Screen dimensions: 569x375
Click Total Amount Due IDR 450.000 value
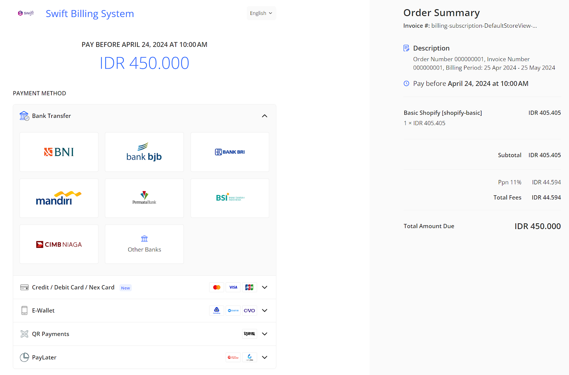[x=538, y=226]
